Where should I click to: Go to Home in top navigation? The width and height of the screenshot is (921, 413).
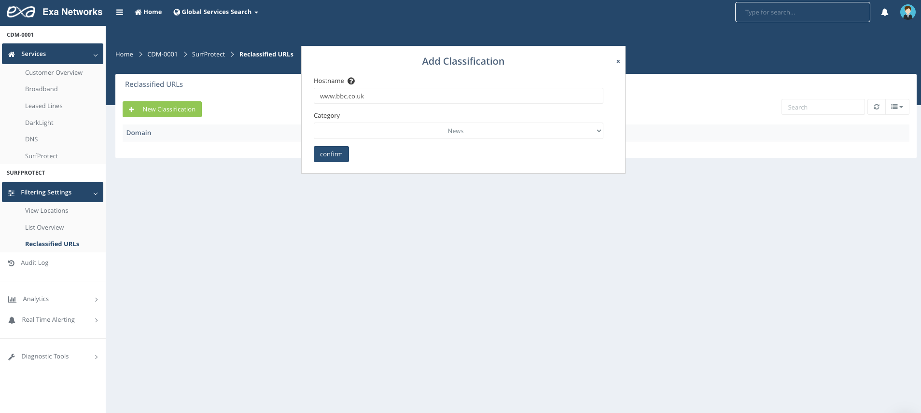click(x=148, y=12)
